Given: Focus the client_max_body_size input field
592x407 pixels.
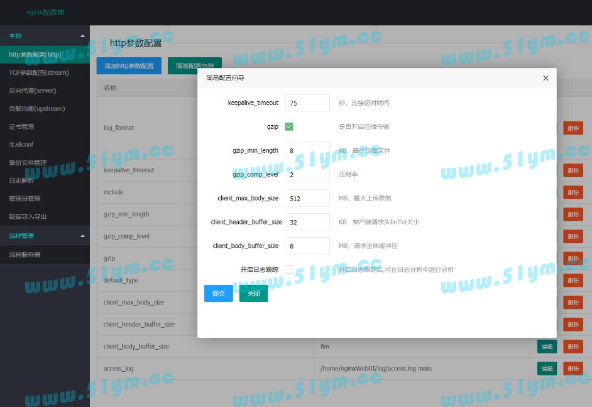Looking at the screenshot, I should (x=307, y=198).
